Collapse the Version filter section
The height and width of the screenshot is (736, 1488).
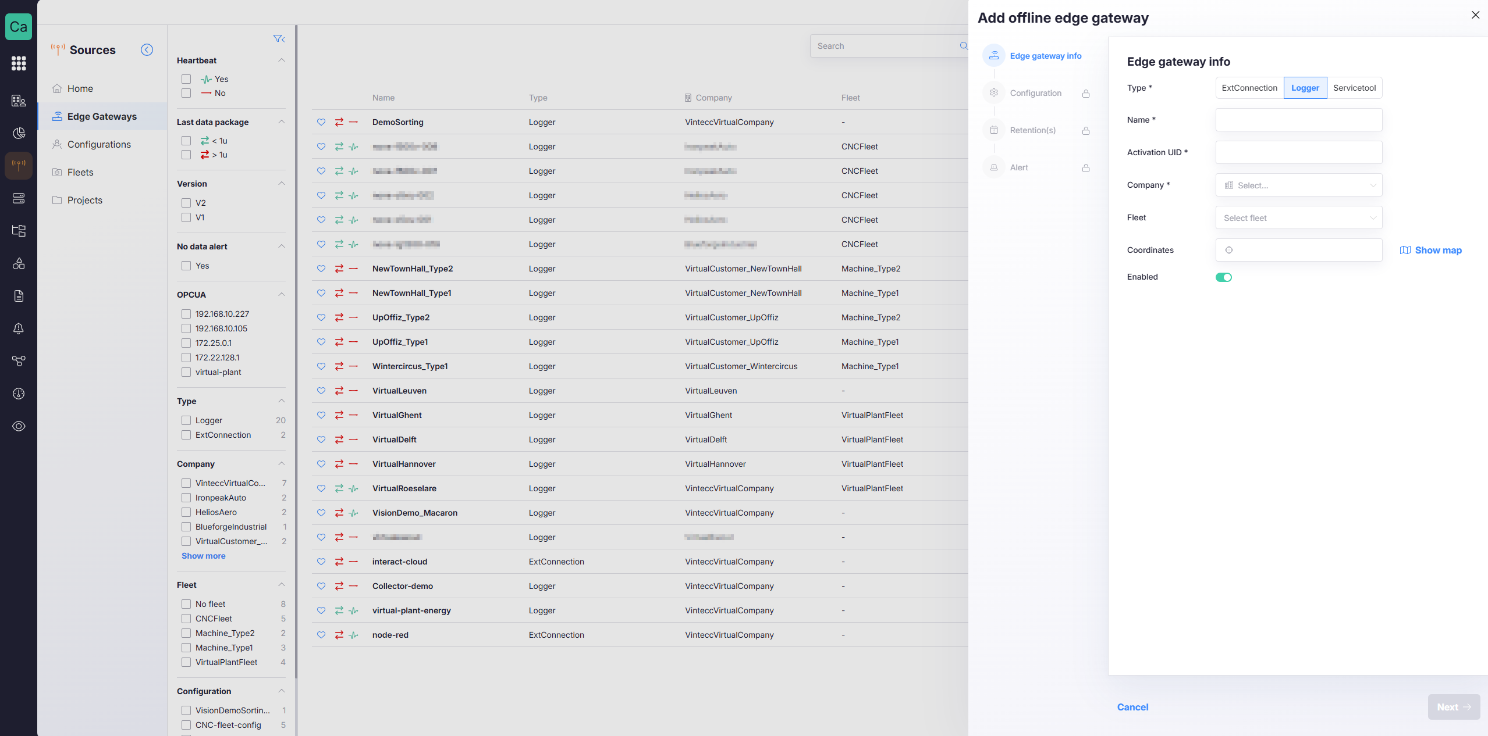(282, 184)
